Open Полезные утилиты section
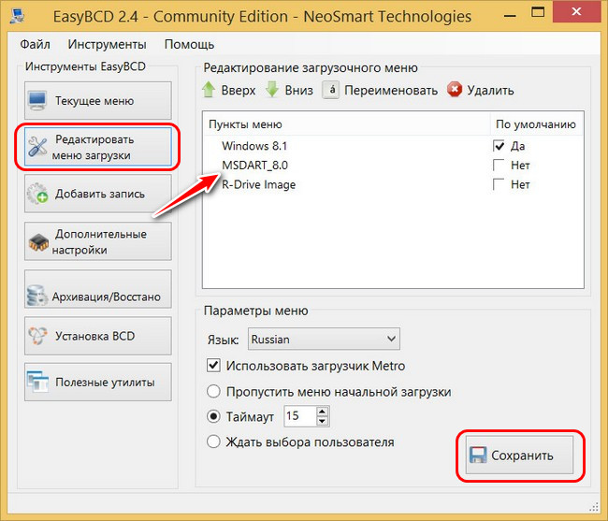This screenshot has width=608, height=521. pos(98,382)
